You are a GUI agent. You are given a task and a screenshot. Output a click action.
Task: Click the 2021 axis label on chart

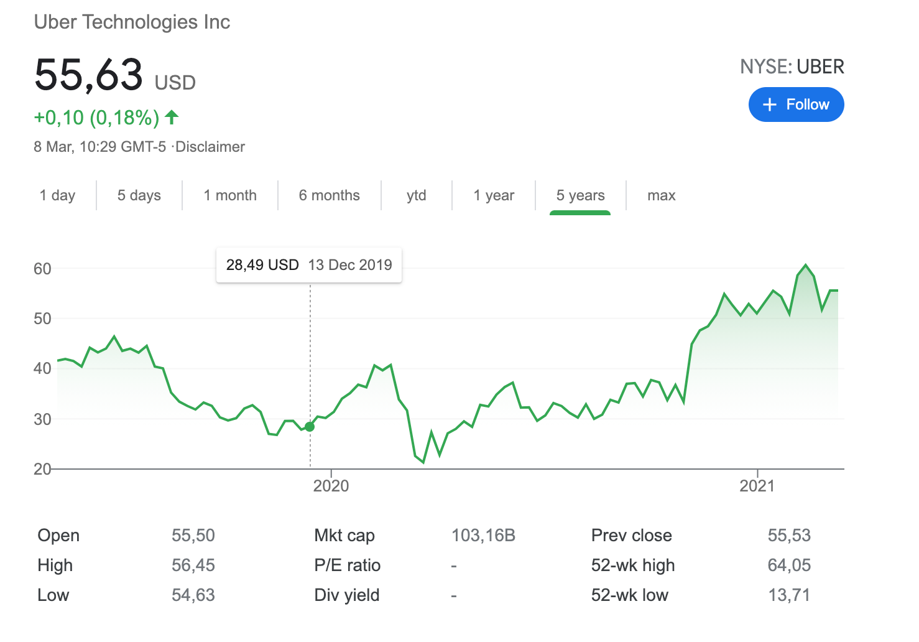757,486
